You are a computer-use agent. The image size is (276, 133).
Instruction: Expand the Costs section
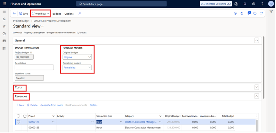pyautogui.click(x=257, y=87)
